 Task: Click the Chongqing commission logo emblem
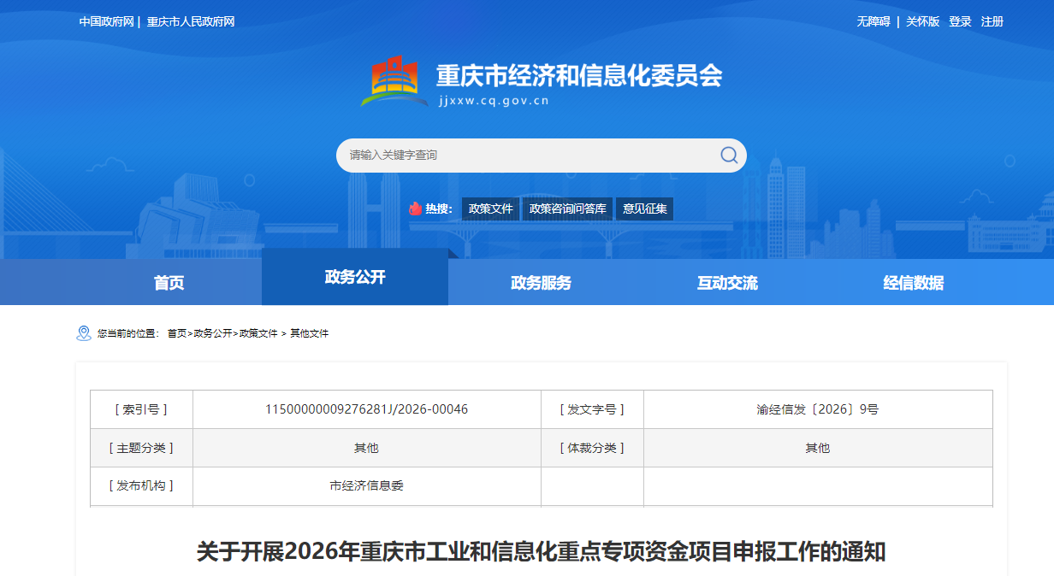[394, 82]
